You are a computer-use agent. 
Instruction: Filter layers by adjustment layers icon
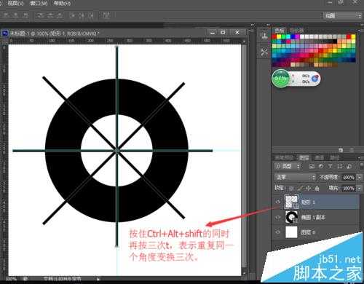(321, 166)
